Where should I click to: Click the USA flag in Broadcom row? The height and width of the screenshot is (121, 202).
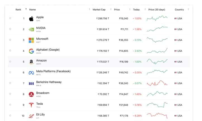pyautogui.click(x=175, y=94)
